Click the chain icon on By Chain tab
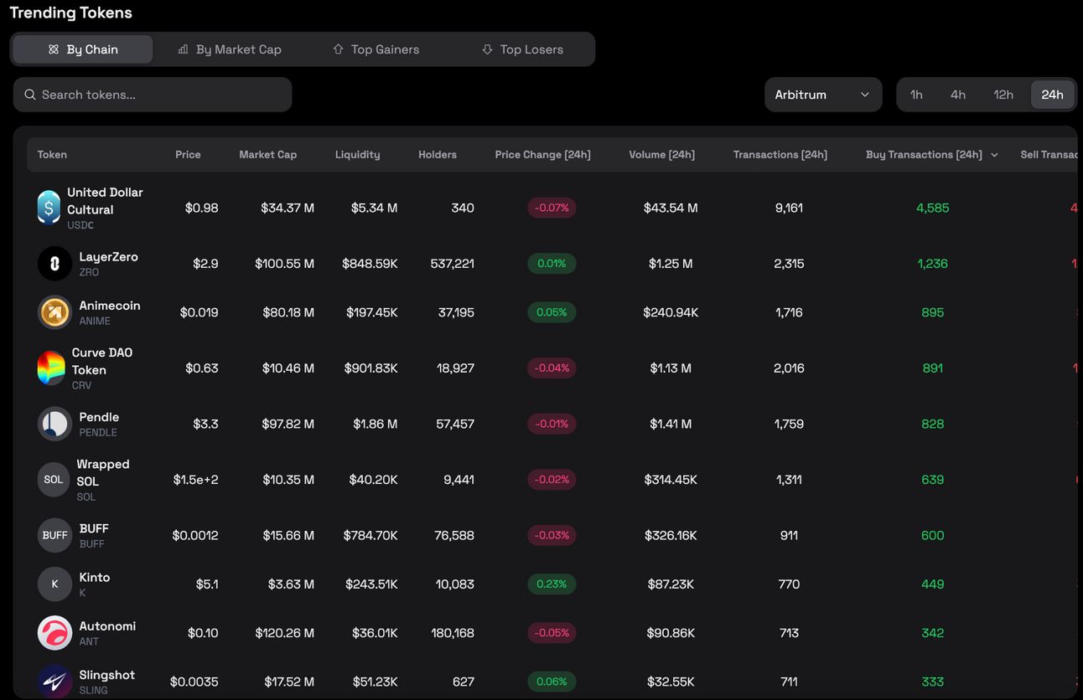This screenshot has height=700, width=1083. point(54,49)
